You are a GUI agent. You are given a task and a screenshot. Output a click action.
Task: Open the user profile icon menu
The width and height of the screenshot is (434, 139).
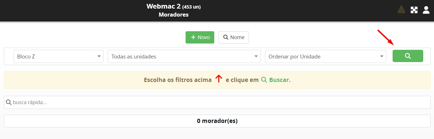tap(426, 10)
